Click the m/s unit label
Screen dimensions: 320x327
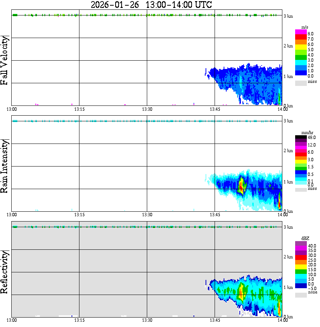click(x=305, y=27)
